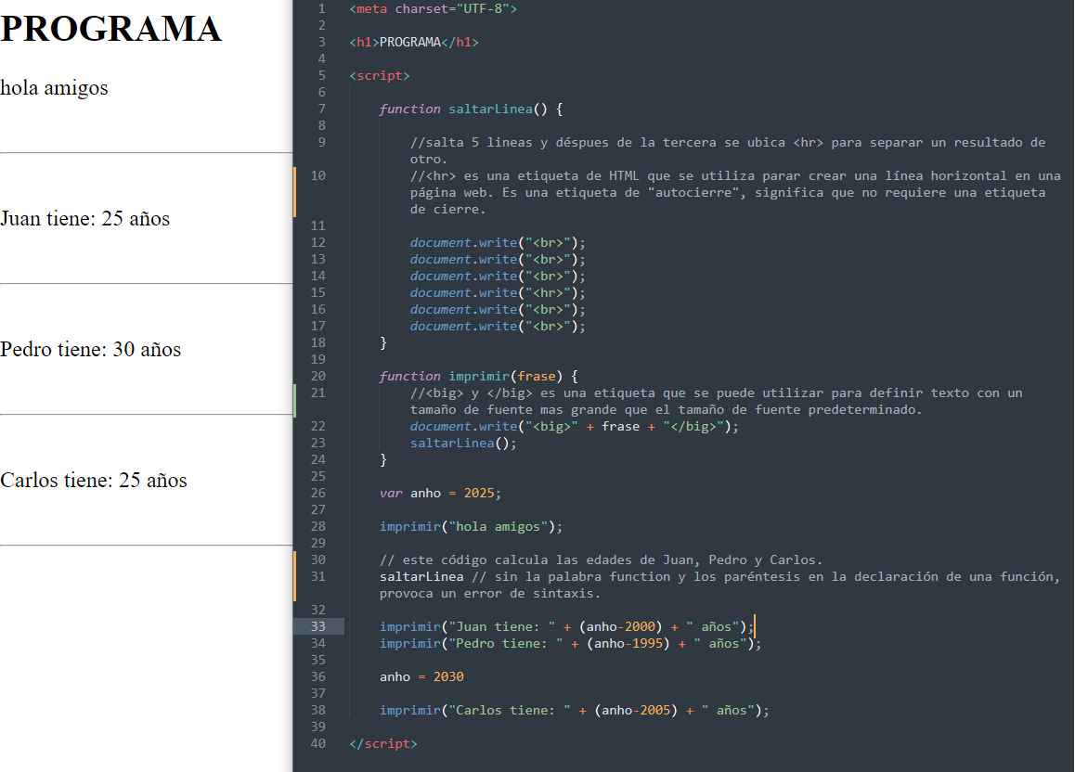
Task: Click document.write on line 12
Action: pyautogui.click(x=498, y=242)
